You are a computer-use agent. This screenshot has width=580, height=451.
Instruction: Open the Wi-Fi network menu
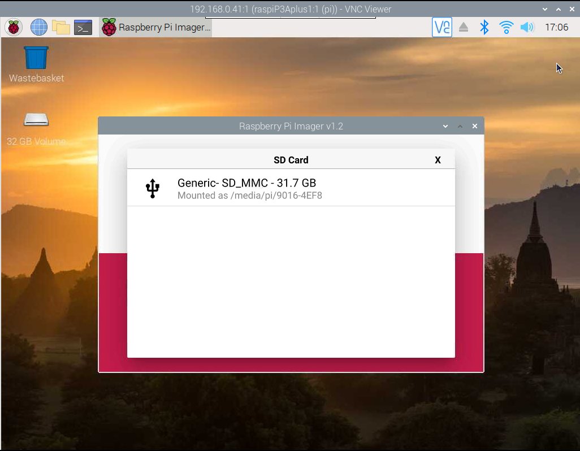[x=506, y=27]
